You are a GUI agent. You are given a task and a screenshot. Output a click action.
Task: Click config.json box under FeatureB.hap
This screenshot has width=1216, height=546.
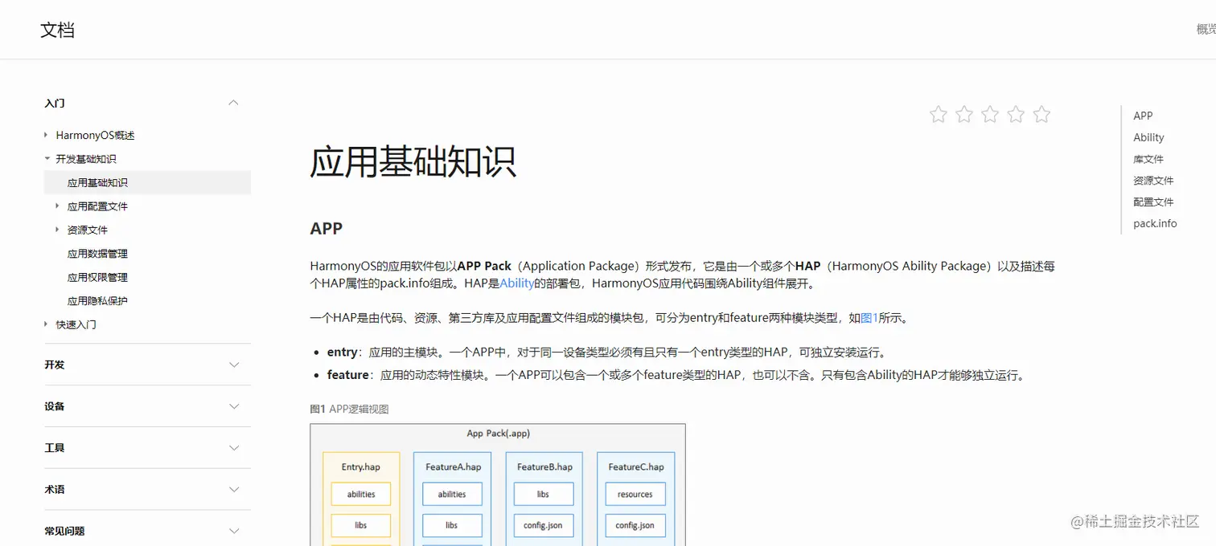click(544, 526)
